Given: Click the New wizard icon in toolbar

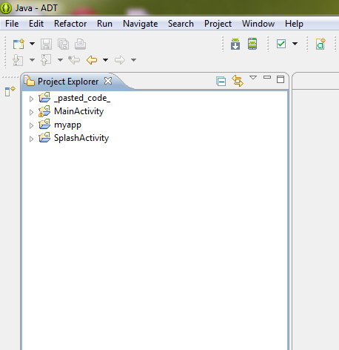Looking at the screenshot, I should (19, 44).
